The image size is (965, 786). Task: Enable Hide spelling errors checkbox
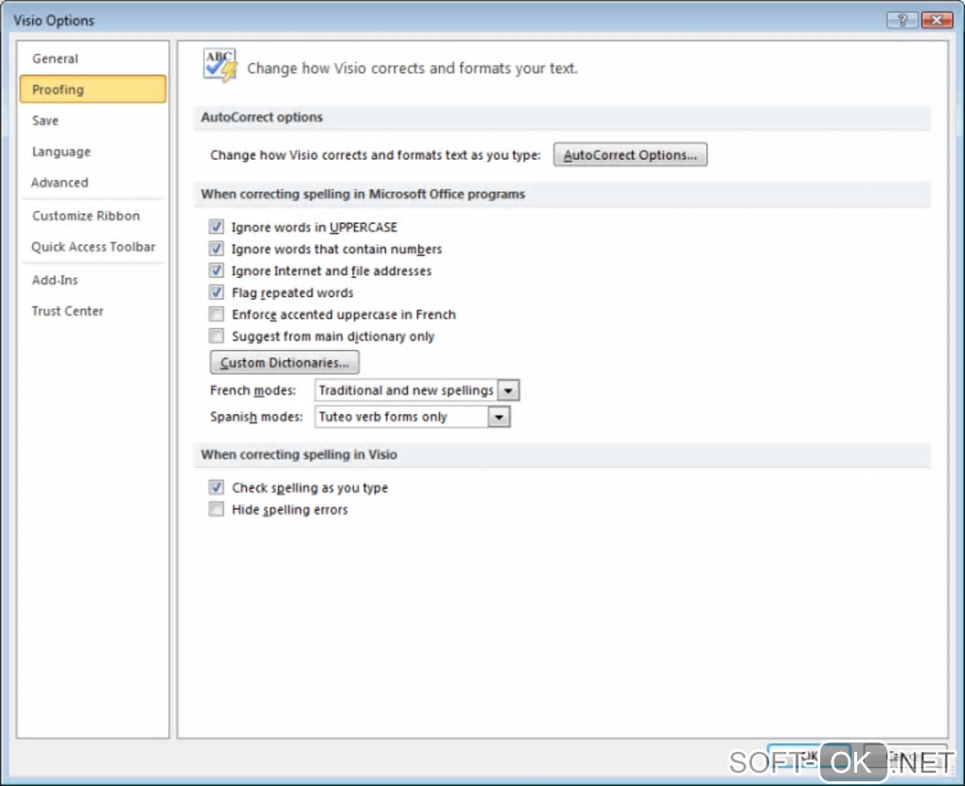(216, 509)
